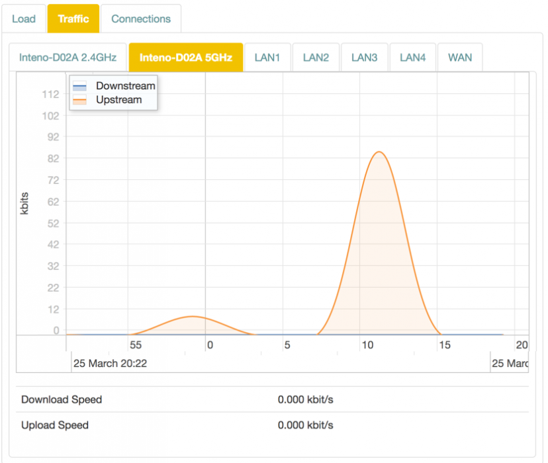Open the LAN3 traffic tab
The image size is (548, 463).
click(364, 58)
